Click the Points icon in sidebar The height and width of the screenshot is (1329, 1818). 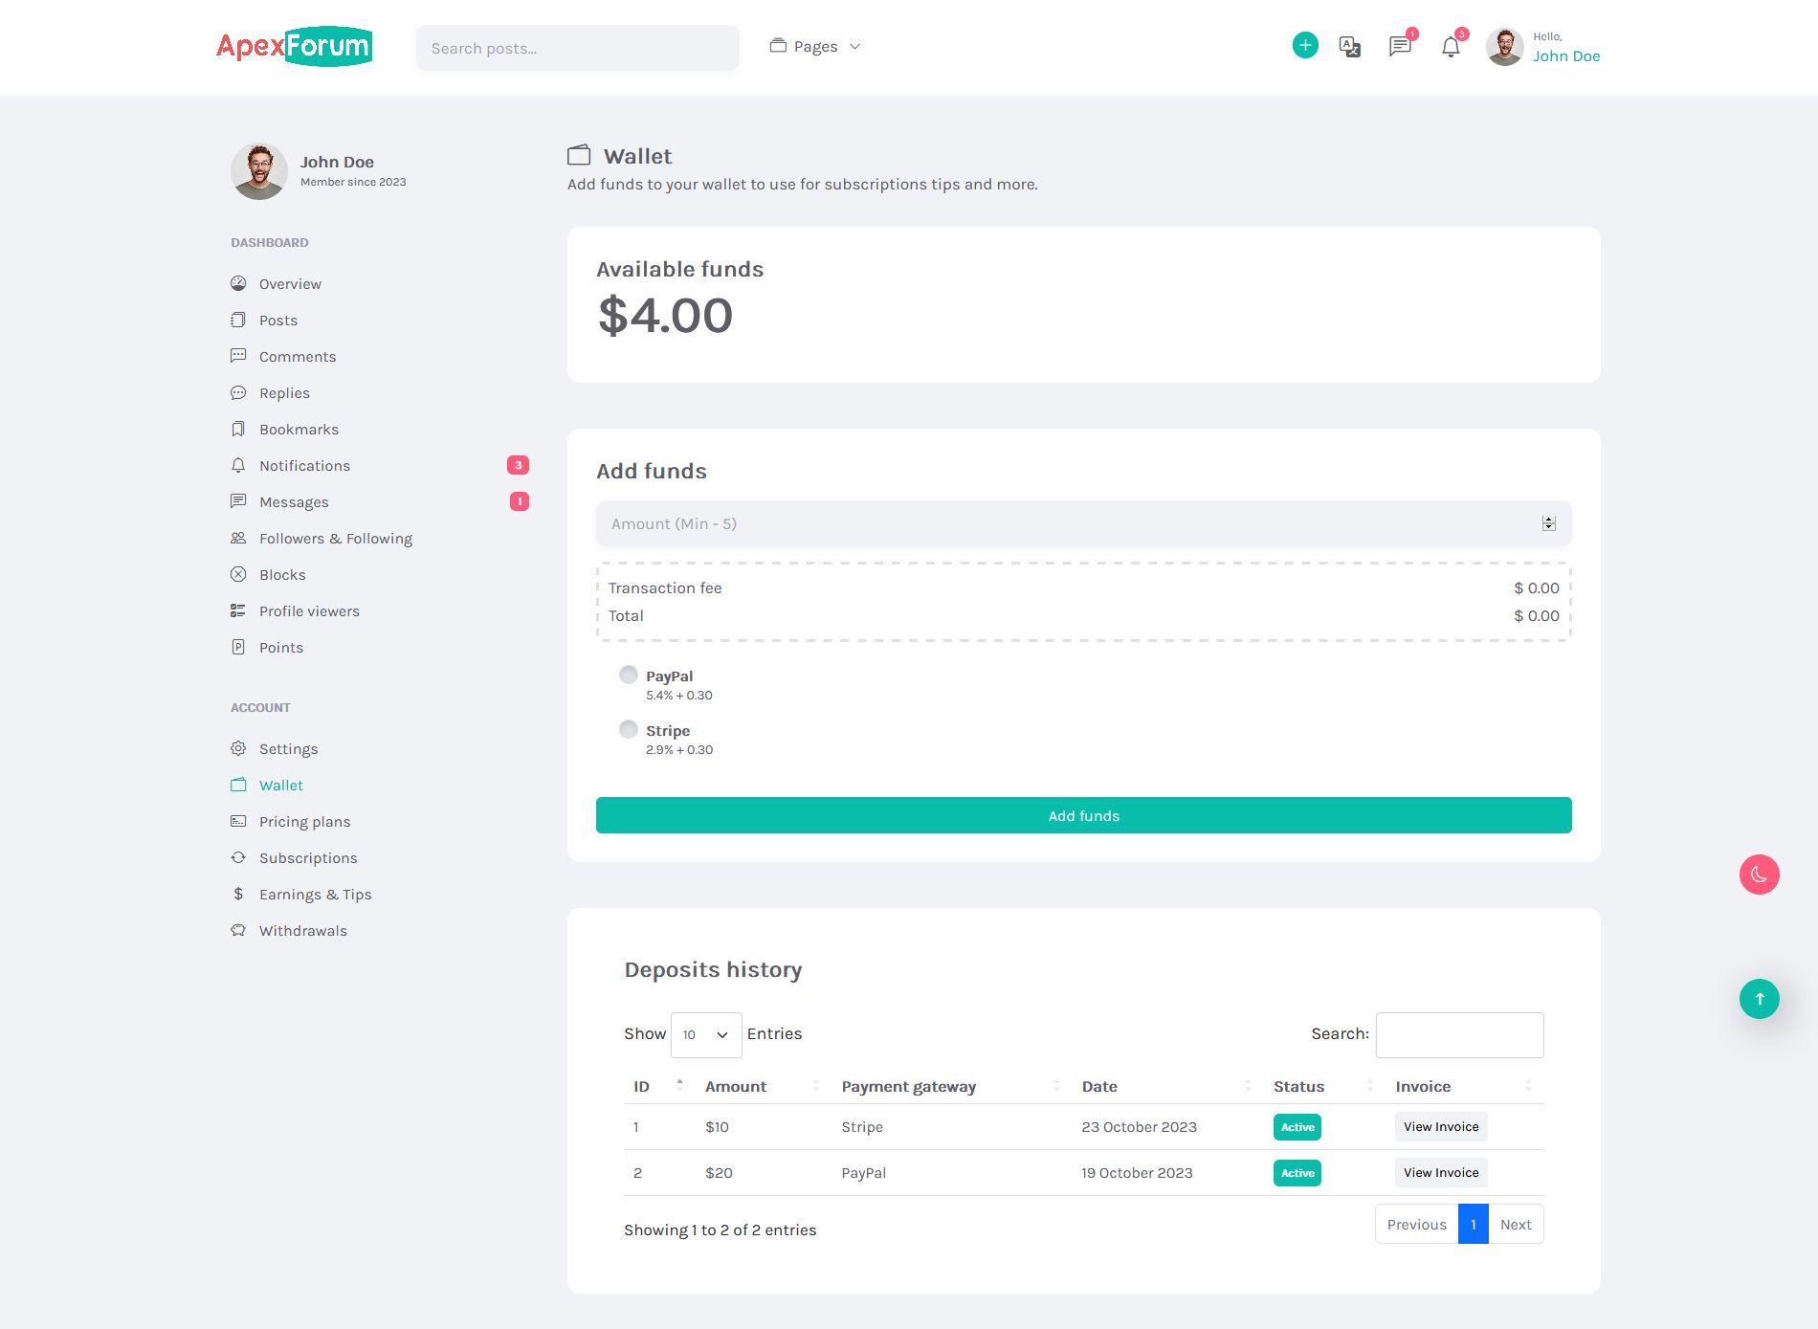238,647
